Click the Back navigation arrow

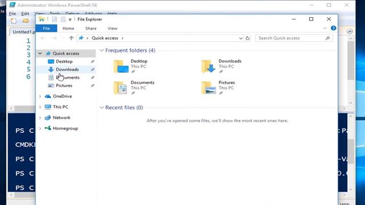pos(43,38)
